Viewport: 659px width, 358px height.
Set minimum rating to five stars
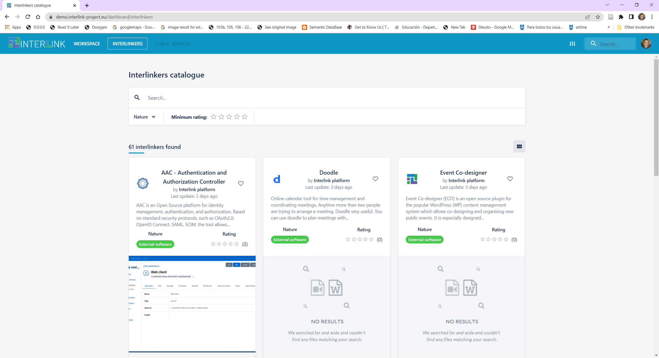tap(244, 117)
